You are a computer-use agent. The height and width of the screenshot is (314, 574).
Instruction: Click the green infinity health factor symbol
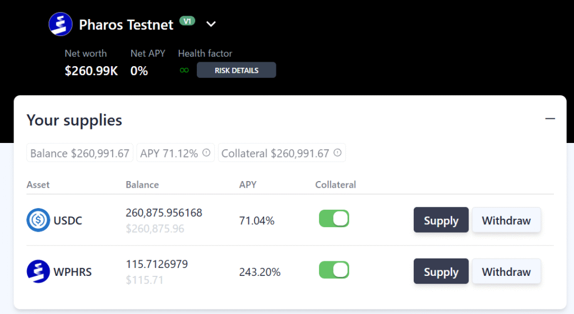184,71
